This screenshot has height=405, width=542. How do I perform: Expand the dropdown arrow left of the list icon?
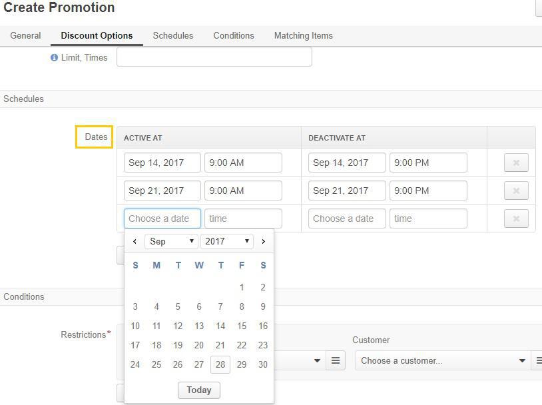(x=317, y=360)
